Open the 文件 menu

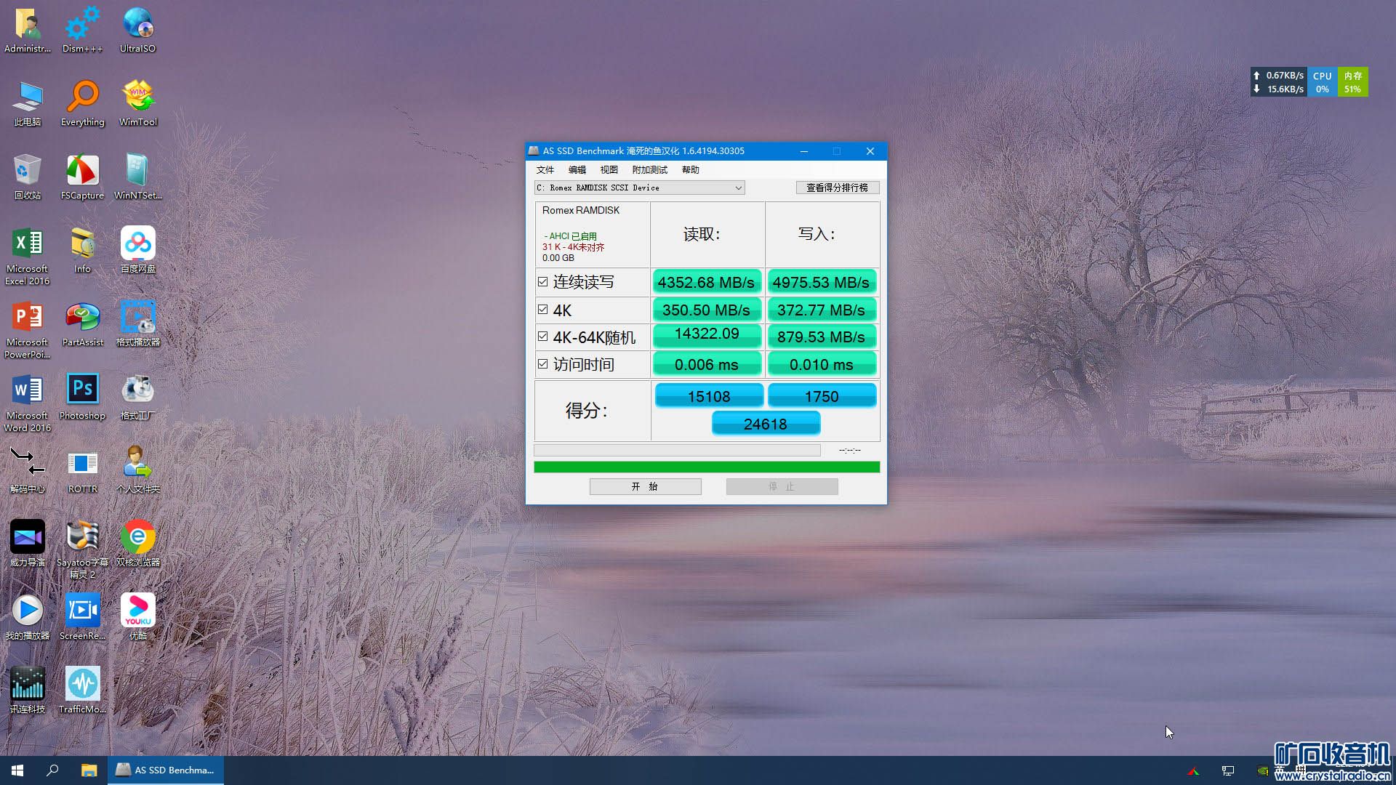tap(545, 169)
